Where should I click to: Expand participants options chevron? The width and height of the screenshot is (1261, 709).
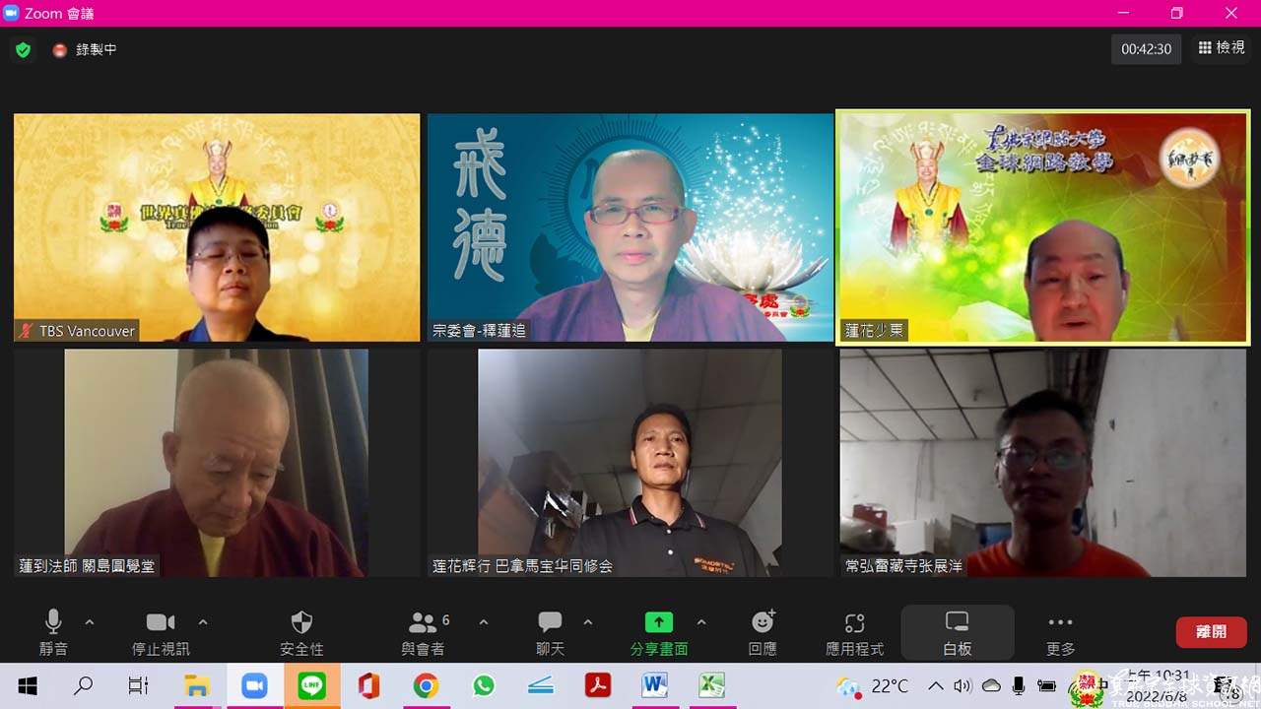[x=484, y=622]
